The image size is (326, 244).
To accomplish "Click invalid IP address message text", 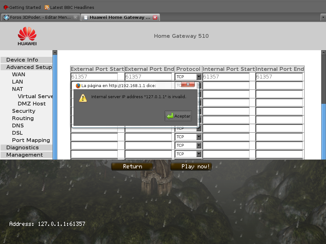I will 139,97.
